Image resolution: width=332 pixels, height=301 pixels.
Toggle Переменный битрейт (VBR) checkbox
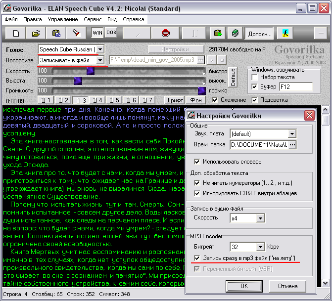[197, 269]
